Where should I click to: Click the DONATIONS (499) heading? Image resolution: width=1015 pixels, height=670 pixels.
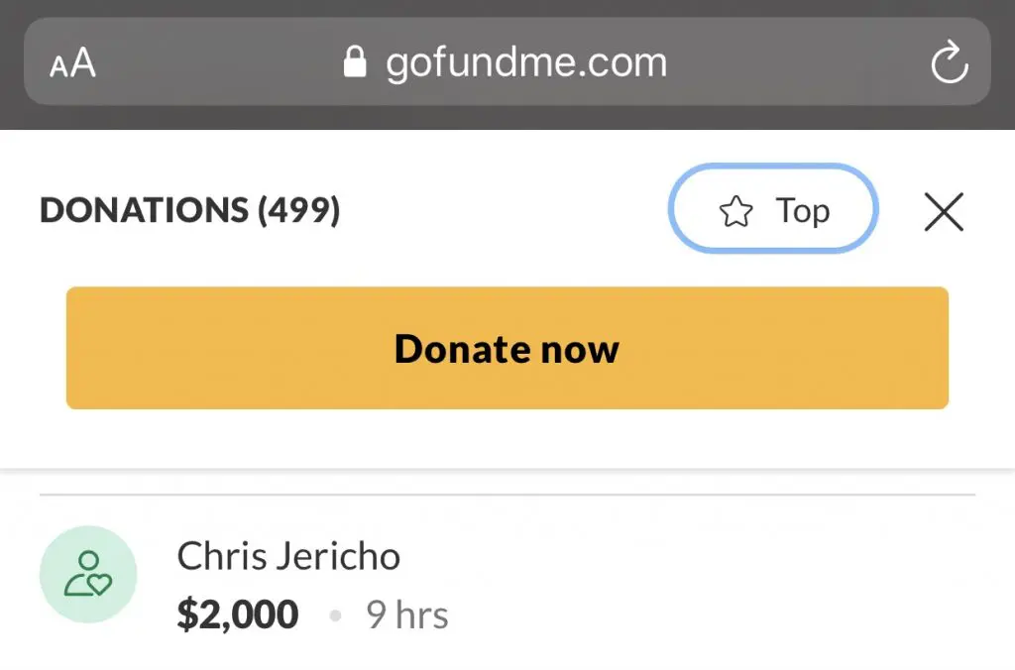click(189, 210)
